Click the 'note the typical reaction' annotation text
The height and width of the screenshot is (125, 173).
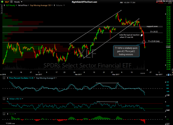point(129,36)
